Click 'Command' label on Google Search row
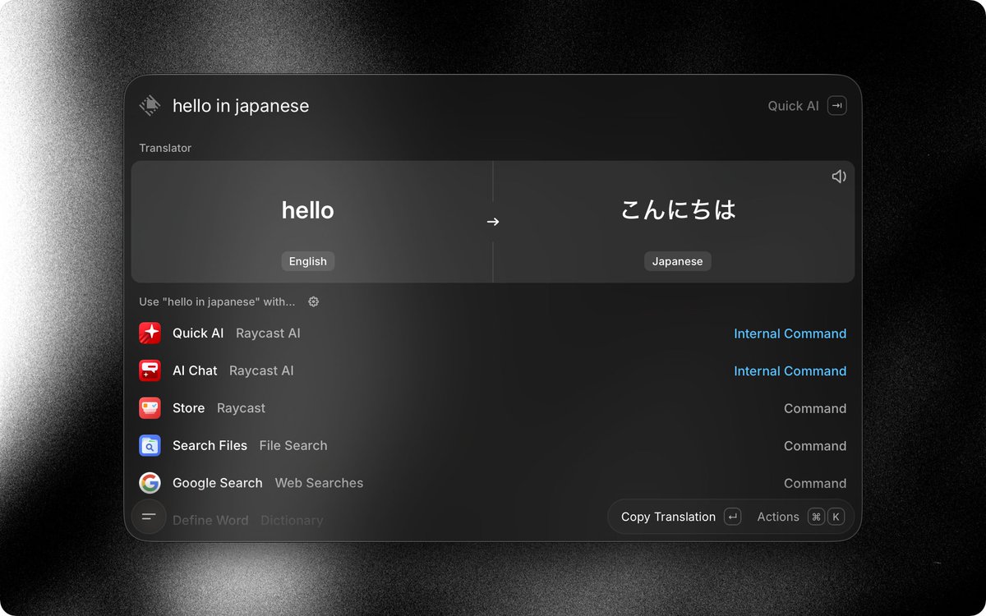The width and height of the screenshot is (986, 616). pos(815,484)
